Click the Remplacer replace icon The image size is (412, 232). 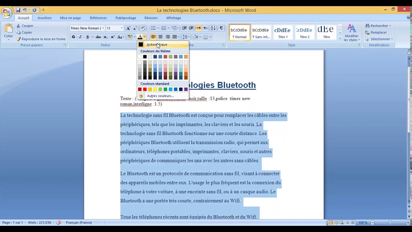coord(367,33)
